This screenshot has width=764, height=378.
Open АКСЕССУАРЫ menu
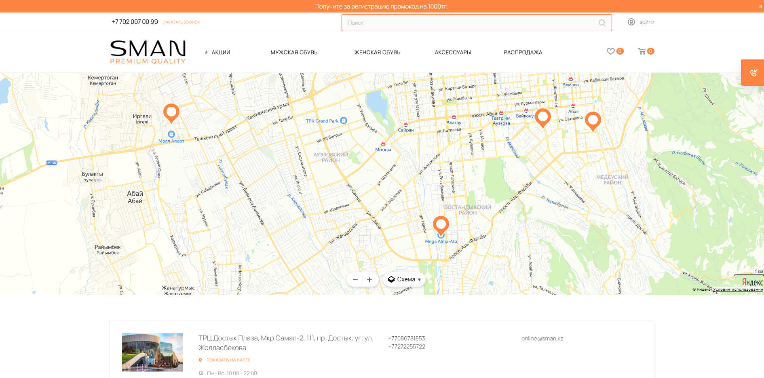453,52
